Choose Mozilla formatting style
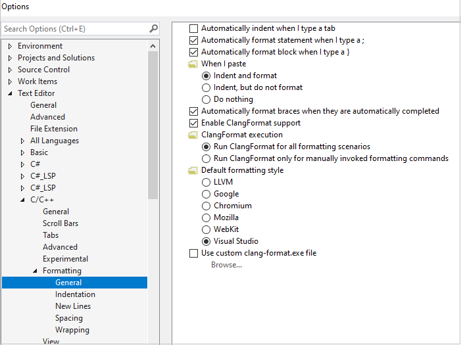This screenshot has width=461, height=345. [x=206, y=218]
